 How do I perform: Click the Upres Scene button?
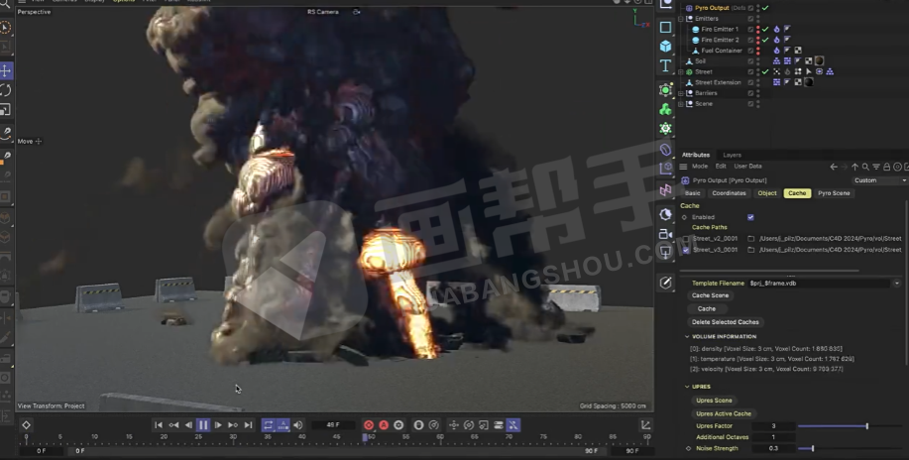click(714, 401)
